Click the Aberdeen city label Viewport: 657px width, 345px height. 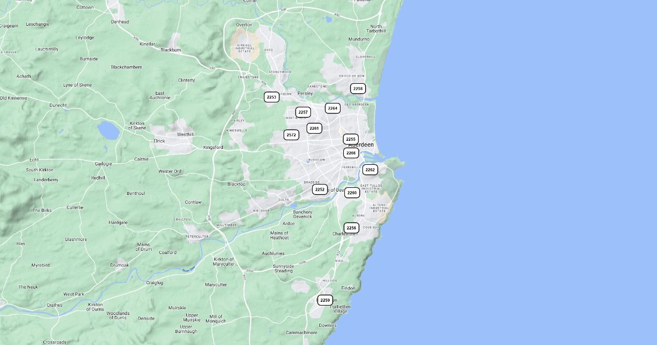pos(361,145)
